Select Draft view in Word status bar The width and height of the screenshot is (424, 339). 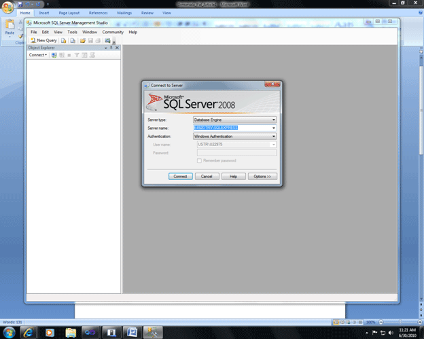pos(360,322)
